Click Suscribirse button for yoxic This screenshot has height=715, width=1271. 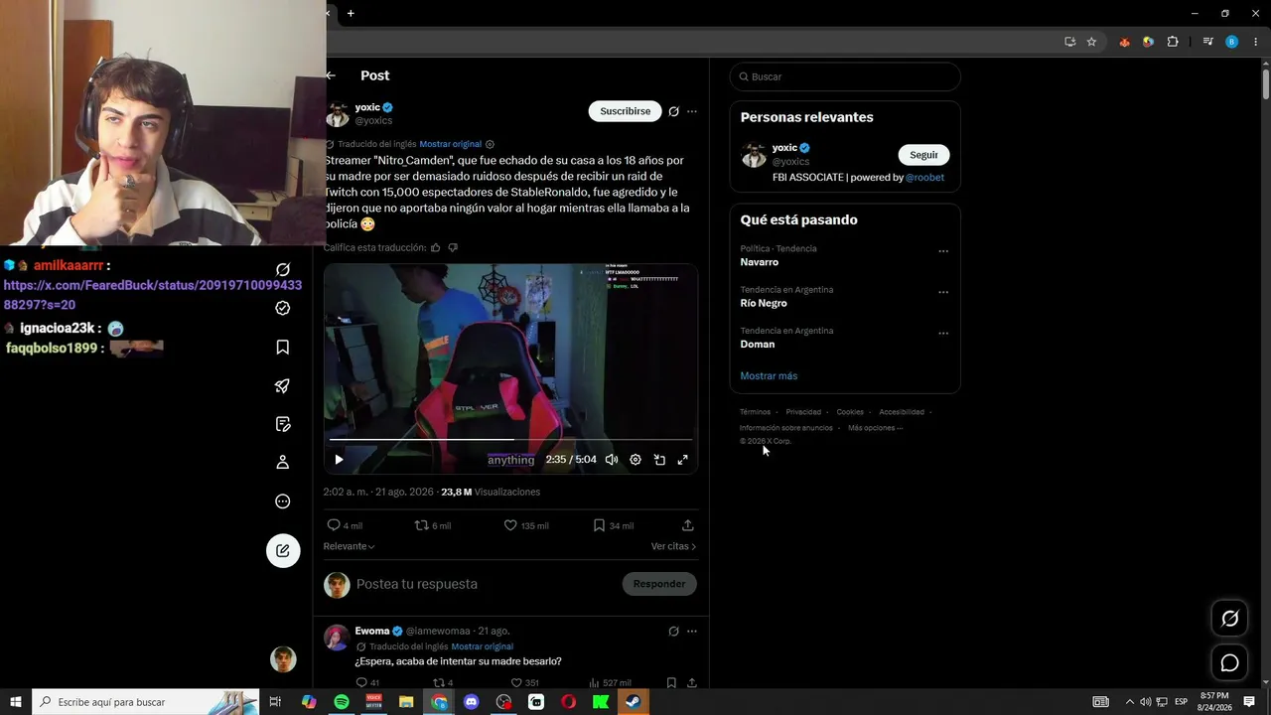(626, 111)
